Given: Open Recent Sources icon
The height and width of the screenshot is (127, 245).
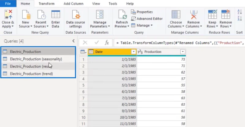Looking at the screenshot, I should tap(41, 15).
